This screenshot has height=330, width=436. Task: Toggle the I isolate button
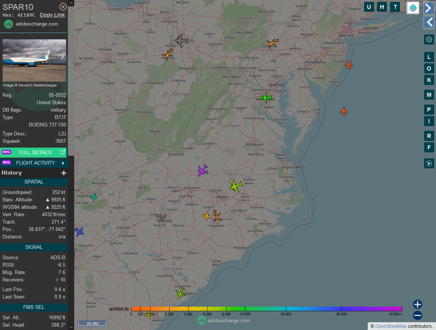pyautogui.click(x=429, y=121)
